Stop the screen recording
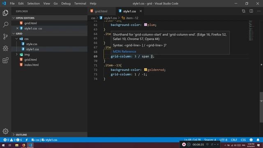This screenshot has width=263, height=148. pyautogui.click(x=184, y=144)
